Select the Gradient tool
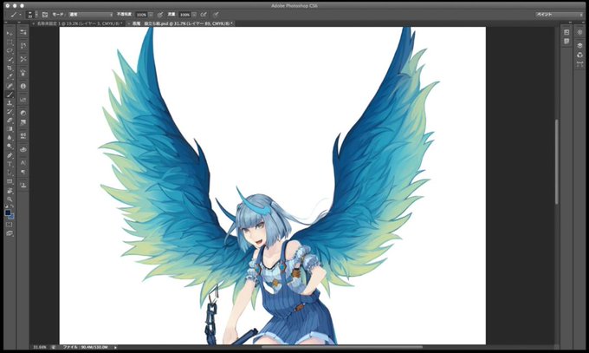 click(x=10, y=129)
